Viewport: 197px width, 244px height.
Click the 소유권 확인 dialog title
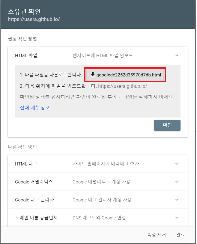click(x=24, y=11)
